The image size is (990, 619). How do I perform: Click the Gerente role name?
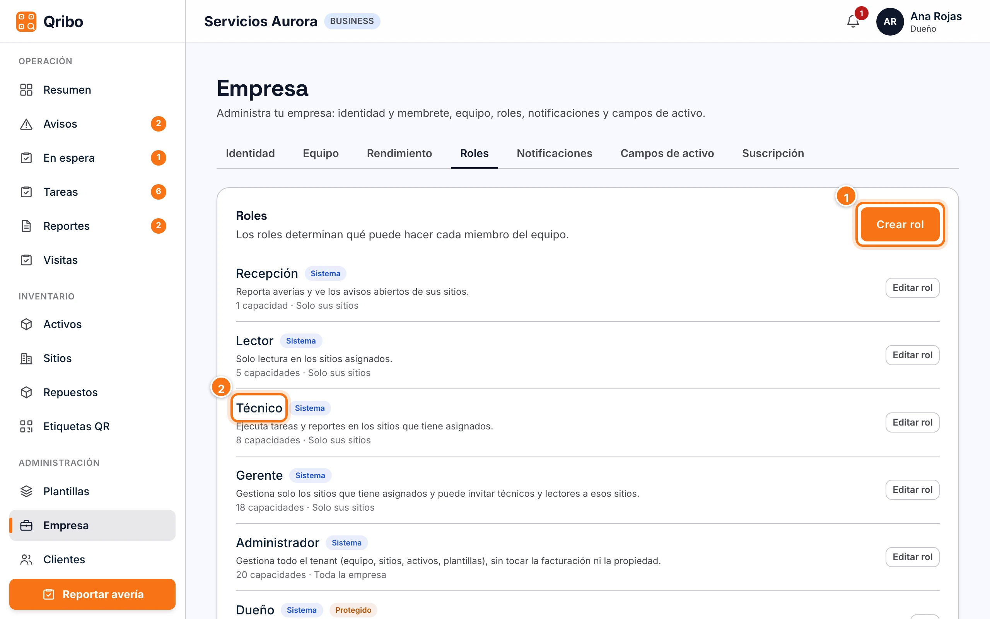coord(259,475)
